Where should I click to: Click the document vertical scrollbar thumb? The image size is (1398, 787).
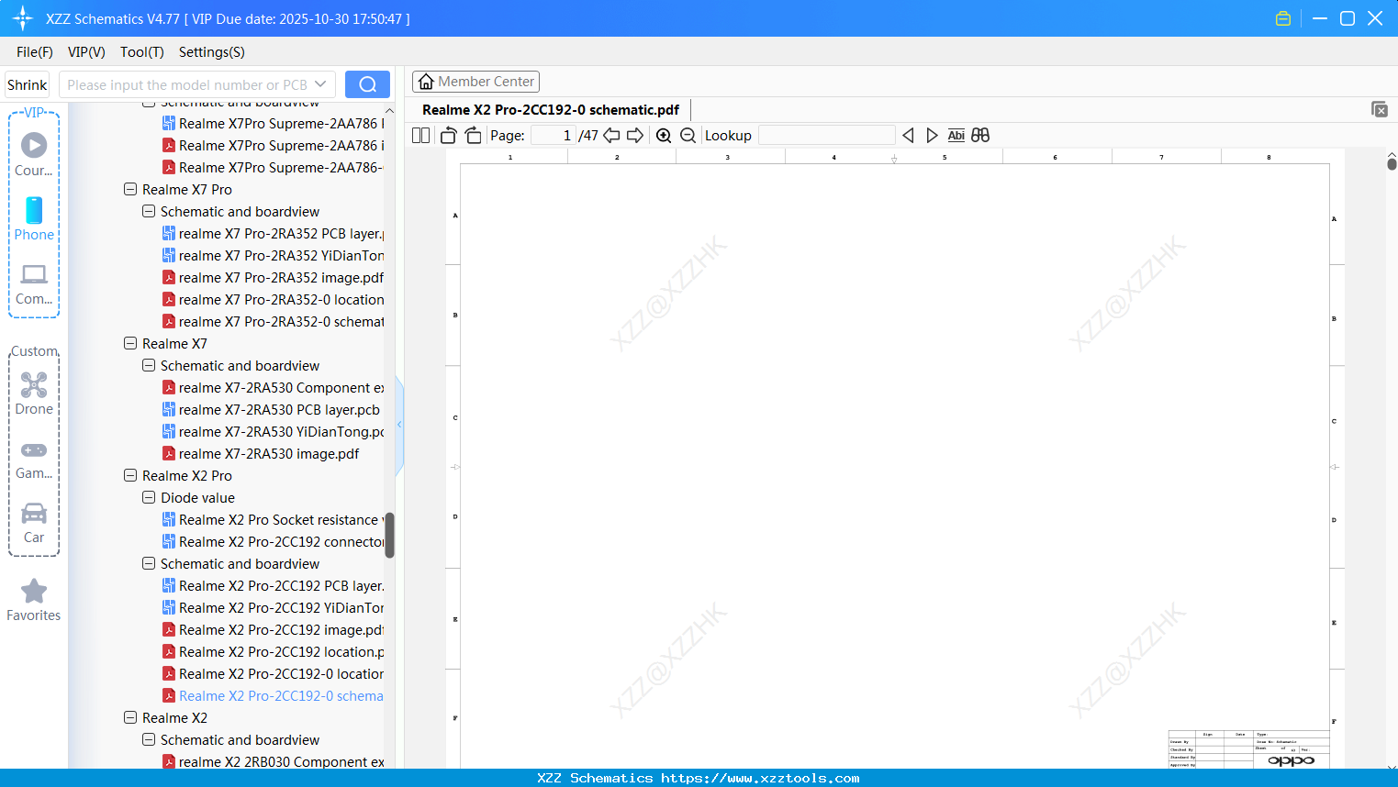[1392, 164]
